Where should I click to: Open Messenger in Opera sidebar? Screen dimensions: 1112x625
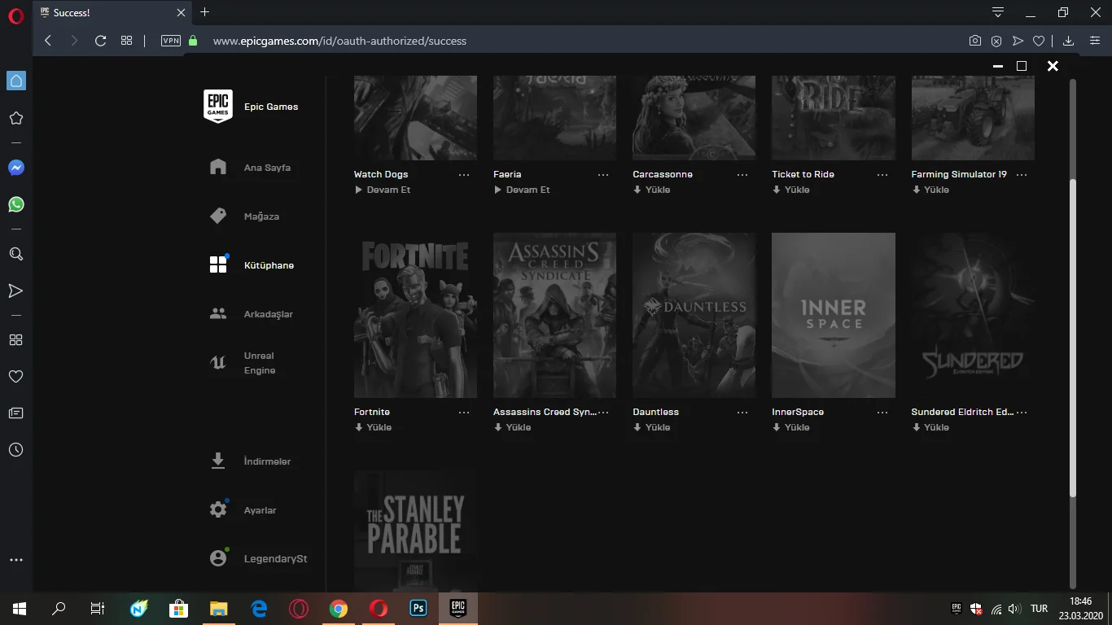[x=15, y=168]
